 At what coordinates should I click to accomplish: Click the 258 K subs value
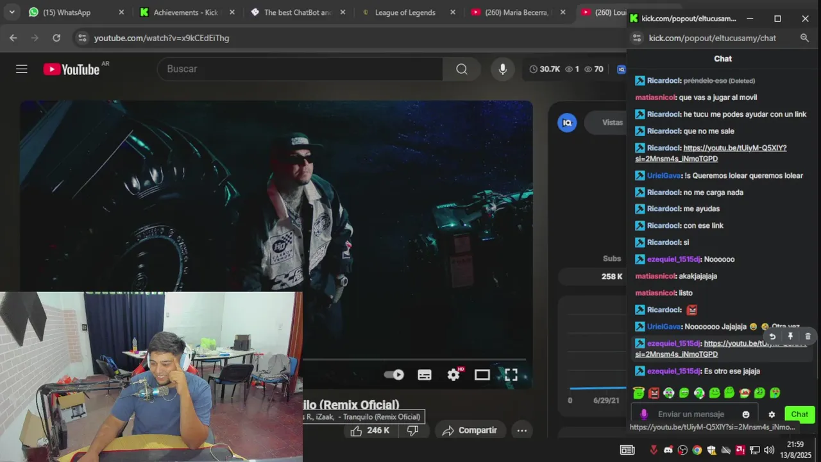[612, 277]
